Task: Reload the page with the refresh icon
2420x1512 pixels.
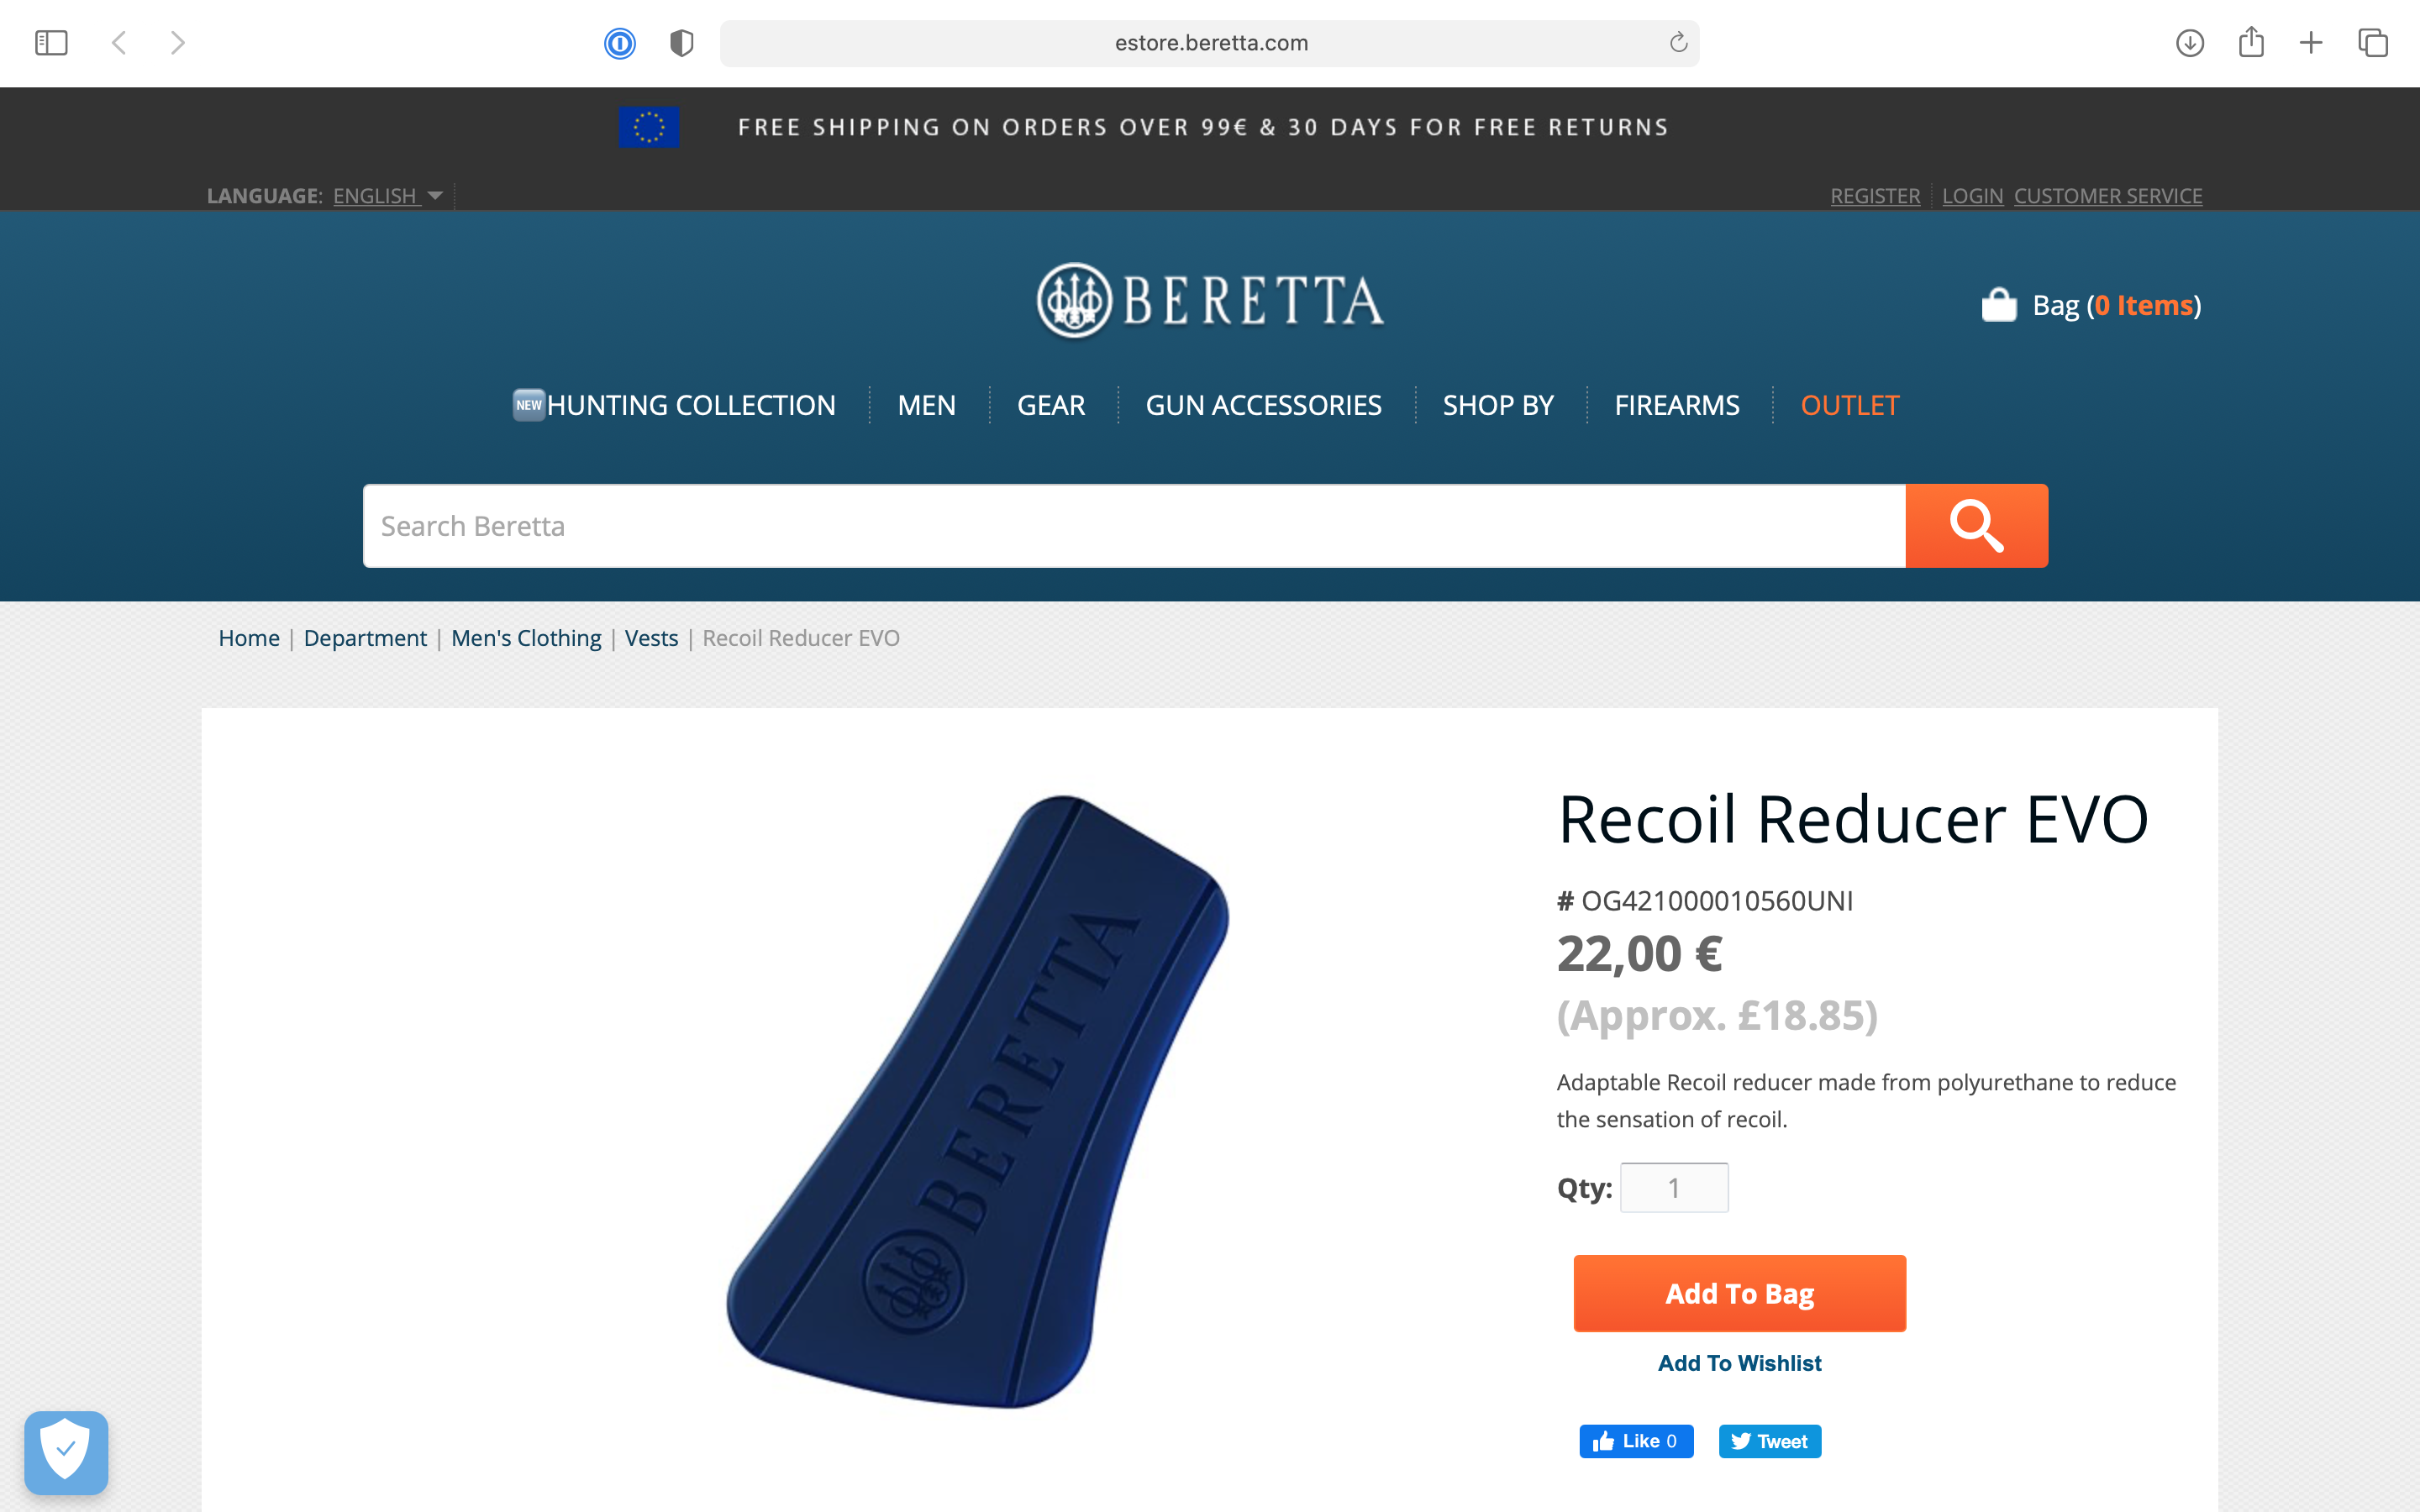Action: pyautogui.click(x=1678, y=42)
